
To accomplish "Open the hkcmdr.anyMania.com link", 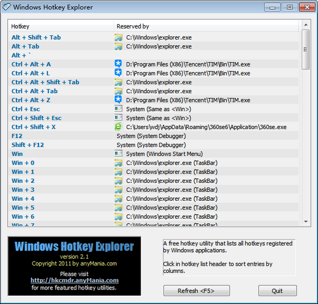I will (75, 280).
